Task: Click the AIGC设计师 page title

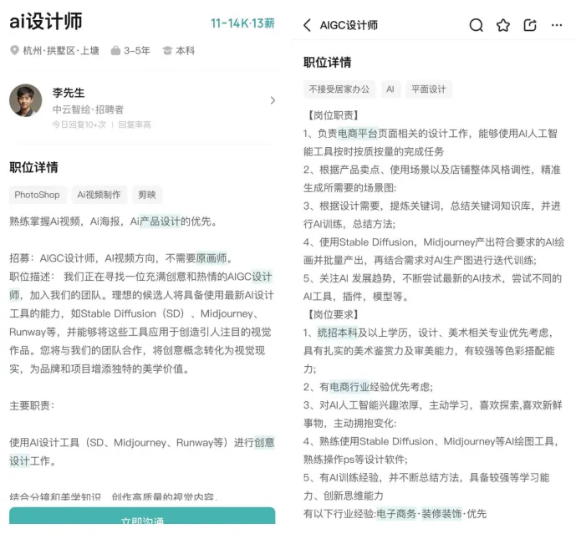Action: coord(349,25)
